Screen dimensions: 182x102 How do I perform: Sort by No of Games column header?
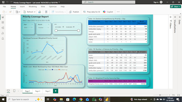[x=142, y=52]
